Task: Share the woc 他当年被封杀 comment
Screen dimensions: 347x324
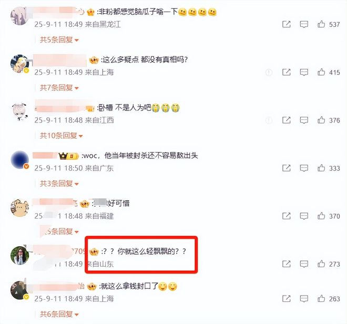Action: pos(287,168)
